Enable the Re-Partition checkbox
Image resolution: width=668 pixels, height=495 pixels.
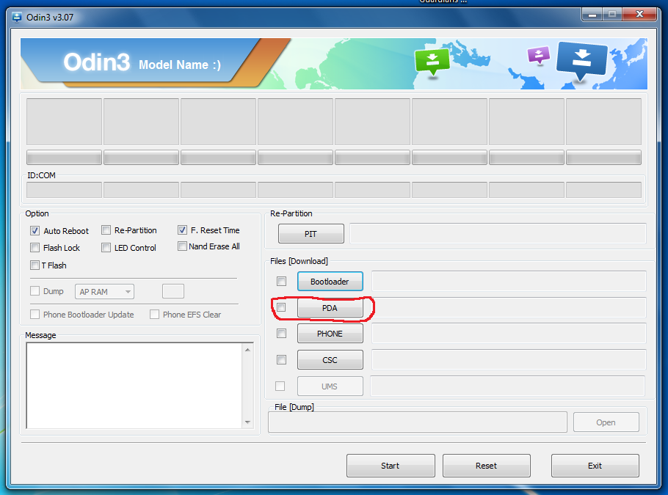[106, 230]
